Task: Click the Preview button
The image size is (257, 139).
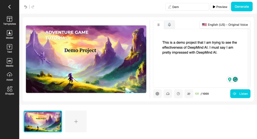Action: click(220, 7)
